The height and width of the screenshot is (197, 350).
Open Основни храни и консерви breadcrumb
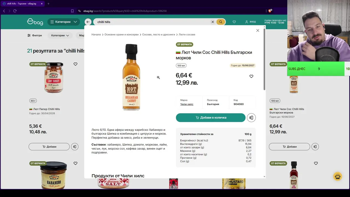121,34
